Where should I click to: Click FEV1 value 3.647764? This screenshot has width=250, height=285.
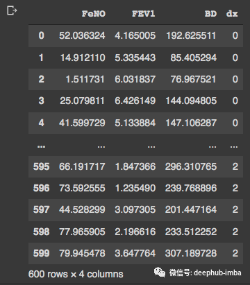(x=135, y=253)
